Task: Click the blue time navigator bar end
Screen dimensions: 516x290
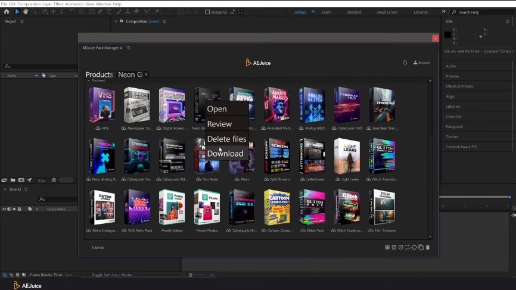Action: pyautogui.click(x=510, y=197)
